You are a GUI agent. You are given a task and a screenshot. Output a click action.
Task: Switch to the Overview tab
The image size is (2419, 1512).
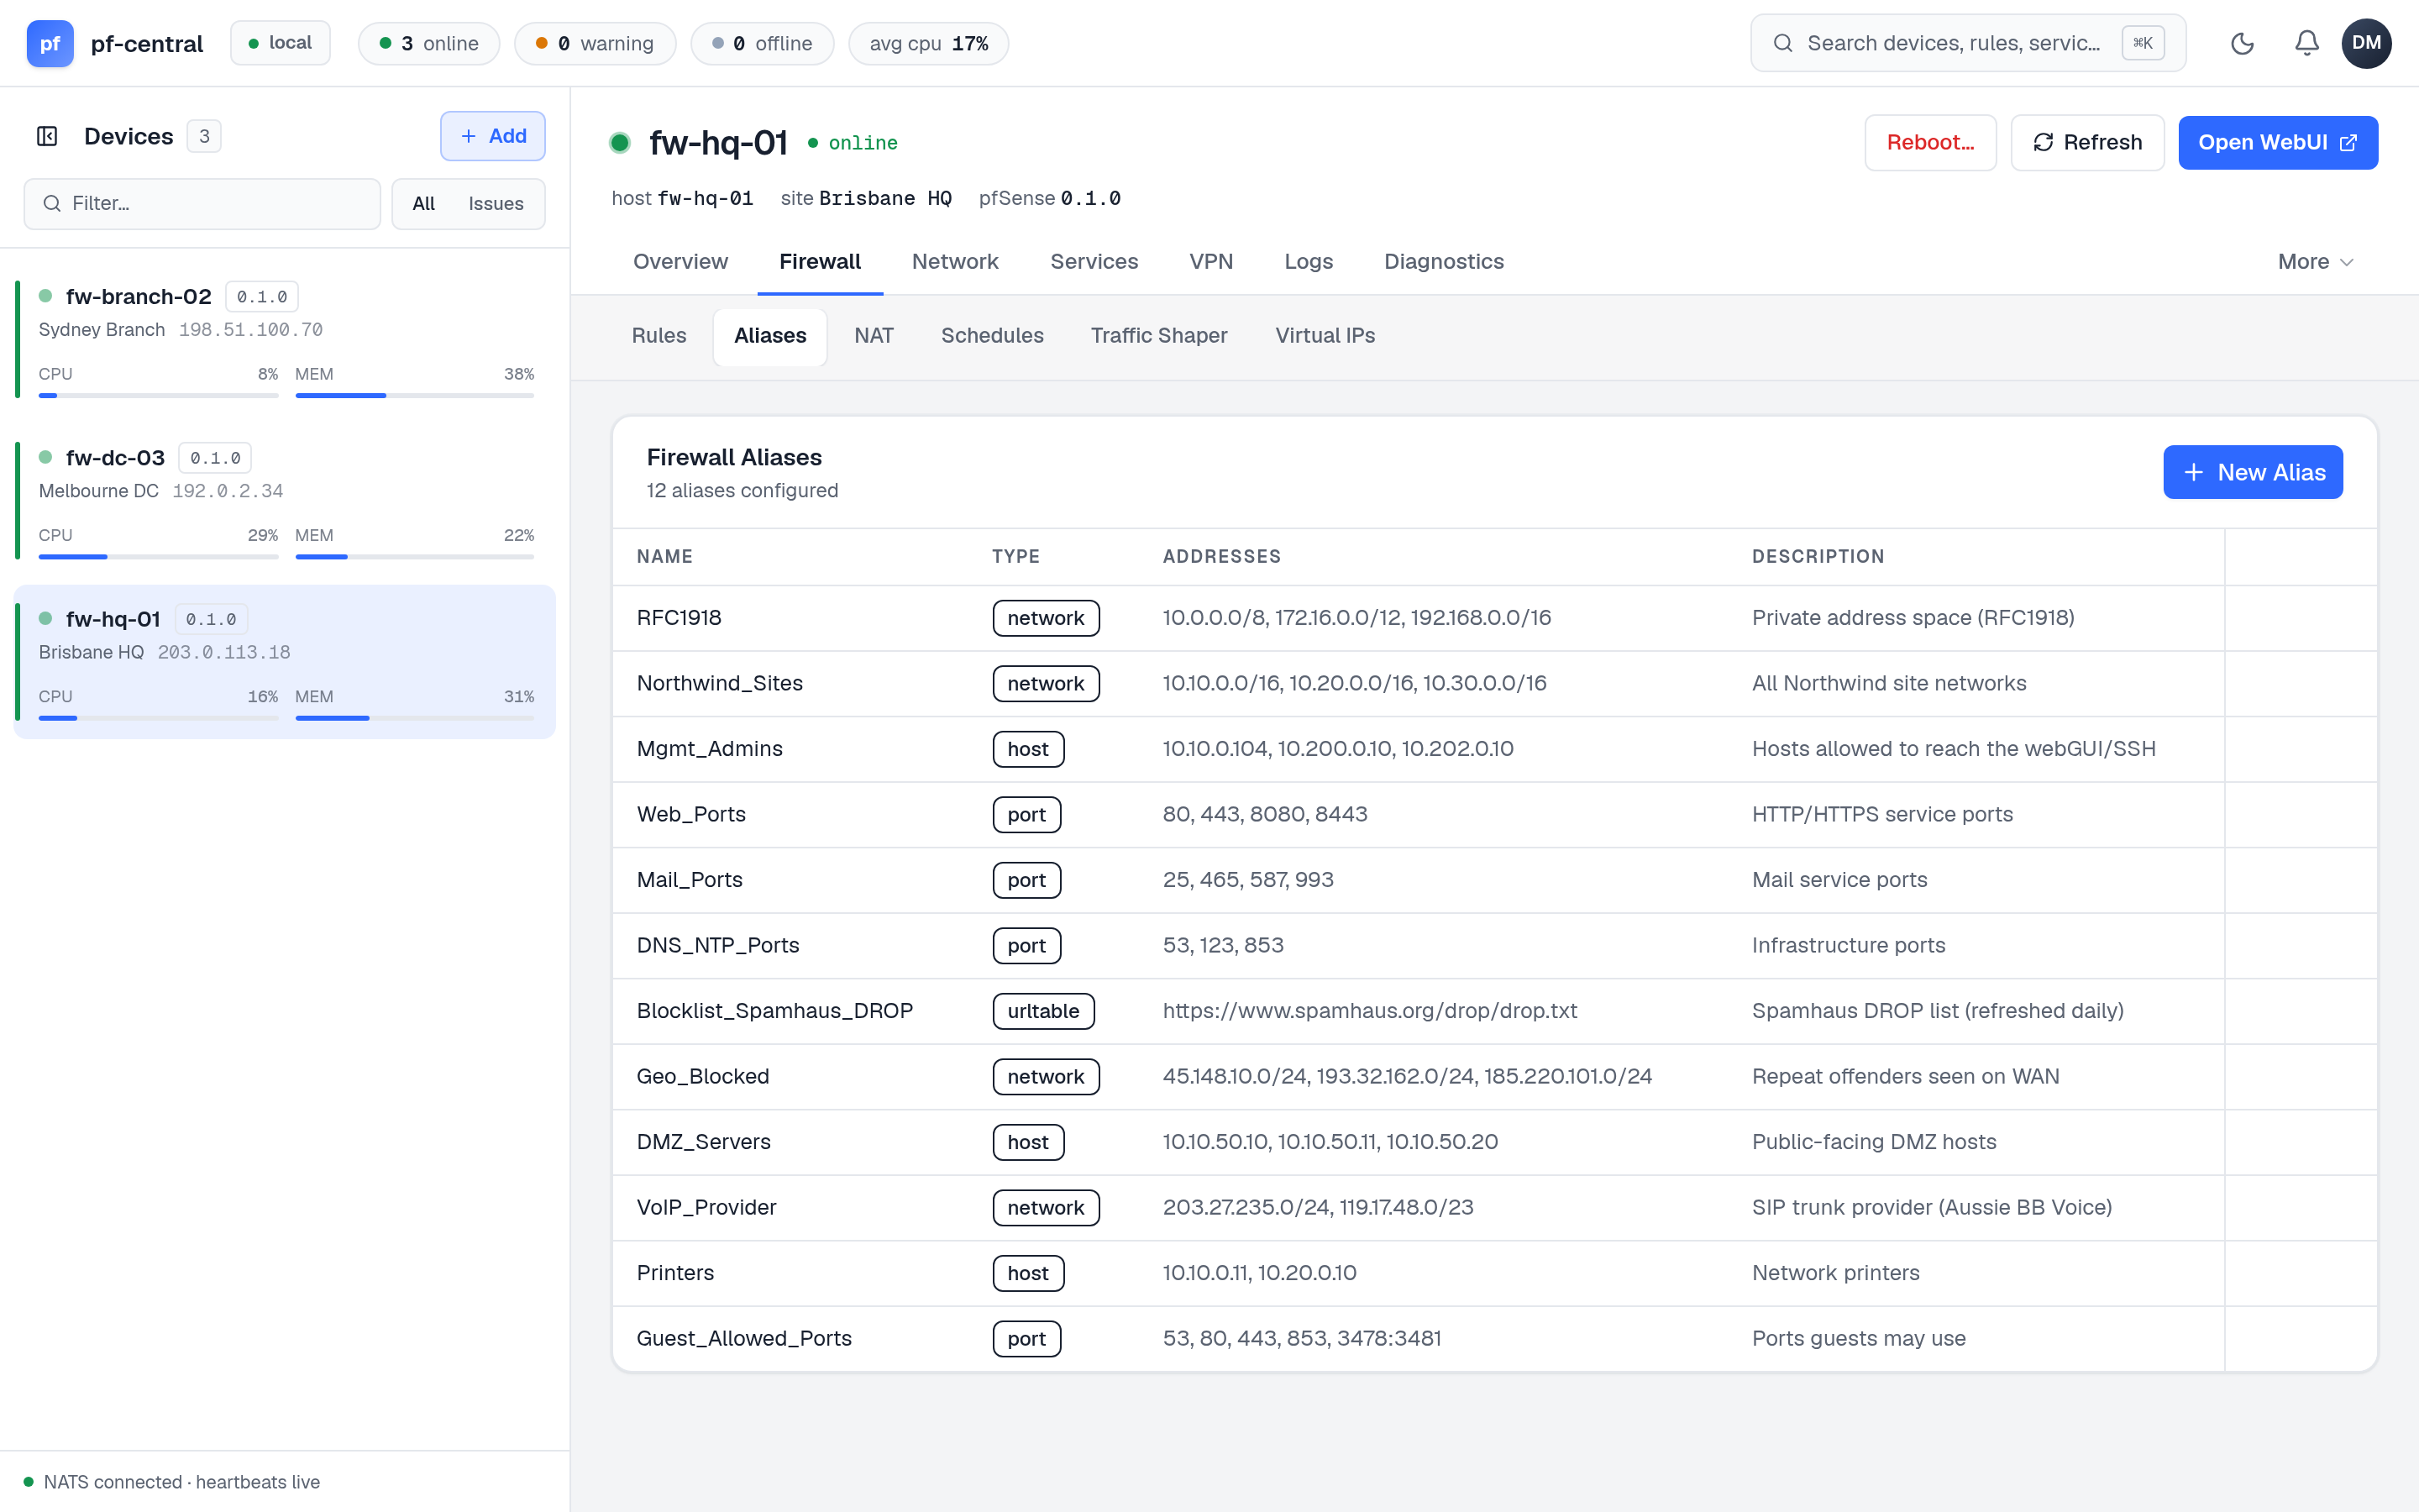[680, 261]
